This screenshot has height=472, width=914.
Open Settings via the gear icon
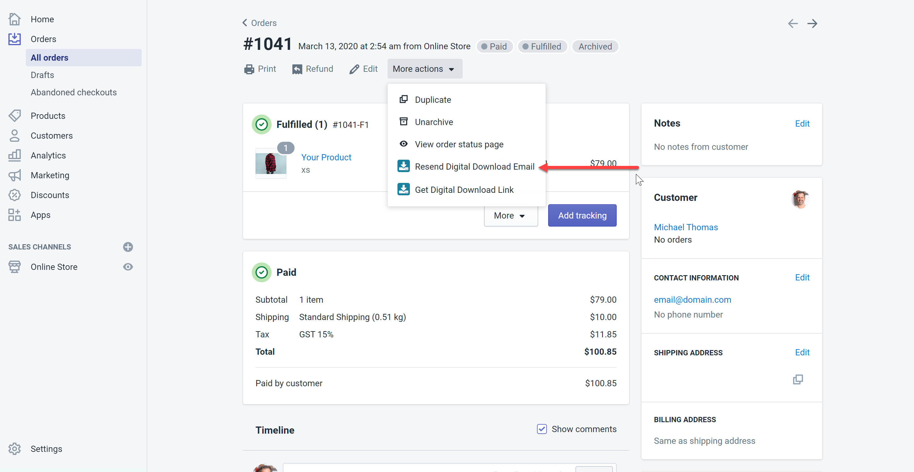[x=14, y=448]
